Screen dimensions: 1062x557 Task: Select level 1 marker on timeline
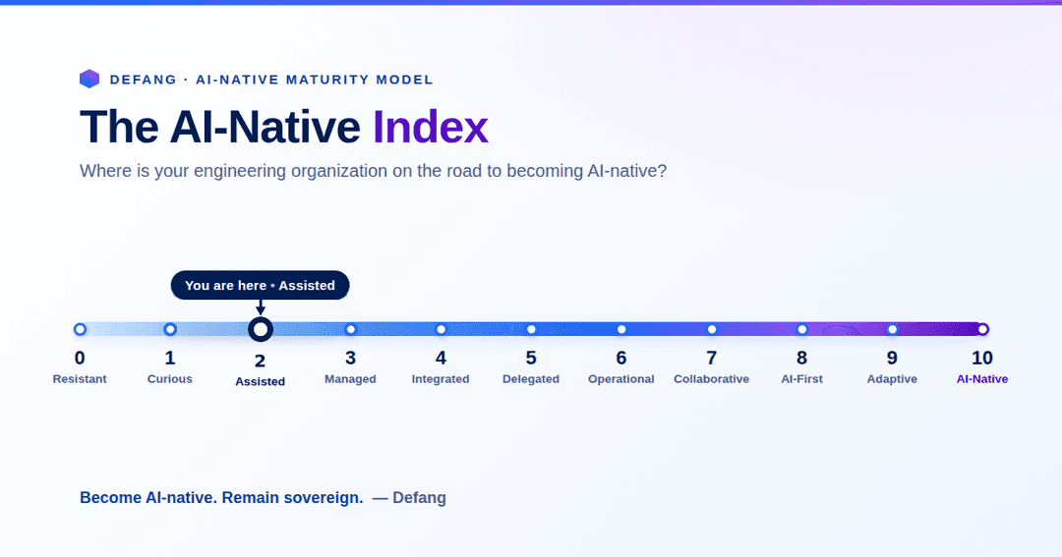170,330
